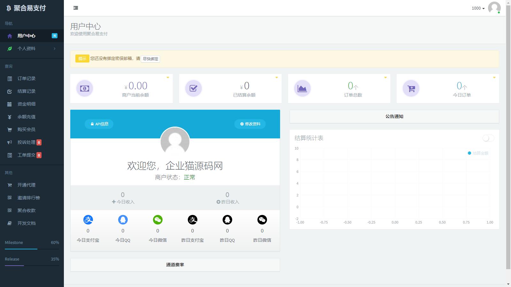The height and width of the screenshot is (287, 511).
Task: Expand the 个人资料 sidebar submenu
Action: pyautogui.click(x=32, y=48)
